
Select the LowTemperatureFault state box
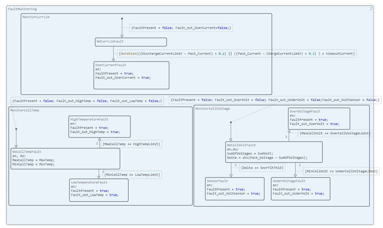(99, 190)
